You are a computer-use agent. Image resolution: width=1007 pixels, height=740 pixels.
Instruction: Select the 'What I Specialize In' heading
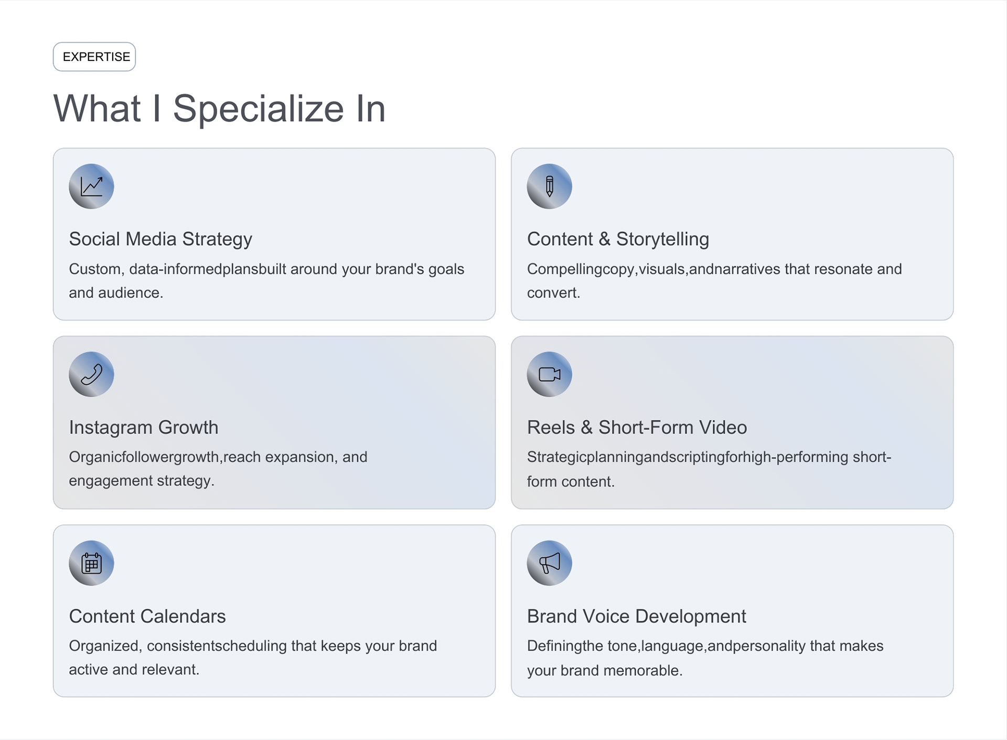pos(219,109)
